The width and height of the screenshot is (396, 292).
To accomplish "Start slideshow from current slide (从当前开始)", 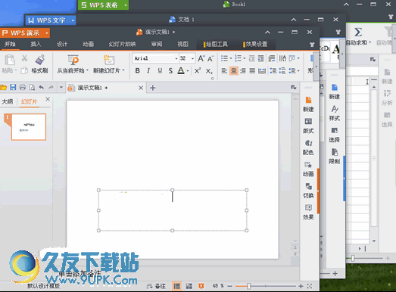I will coord(73,64).
